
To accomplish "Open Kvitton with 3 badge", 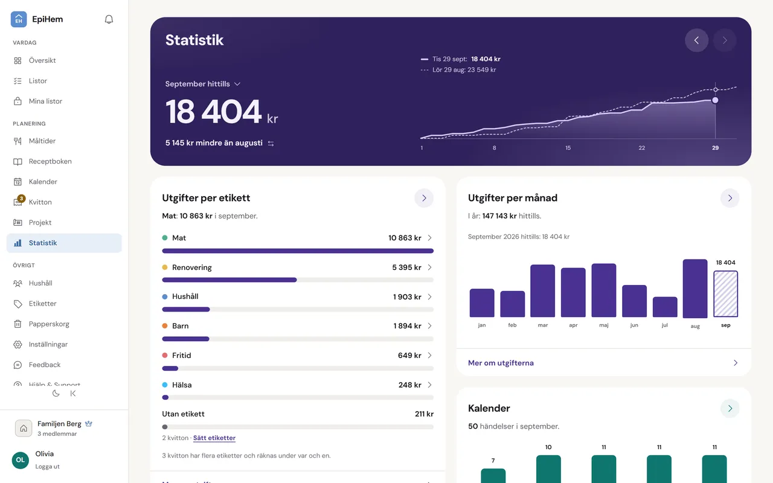I will (64, 202).
